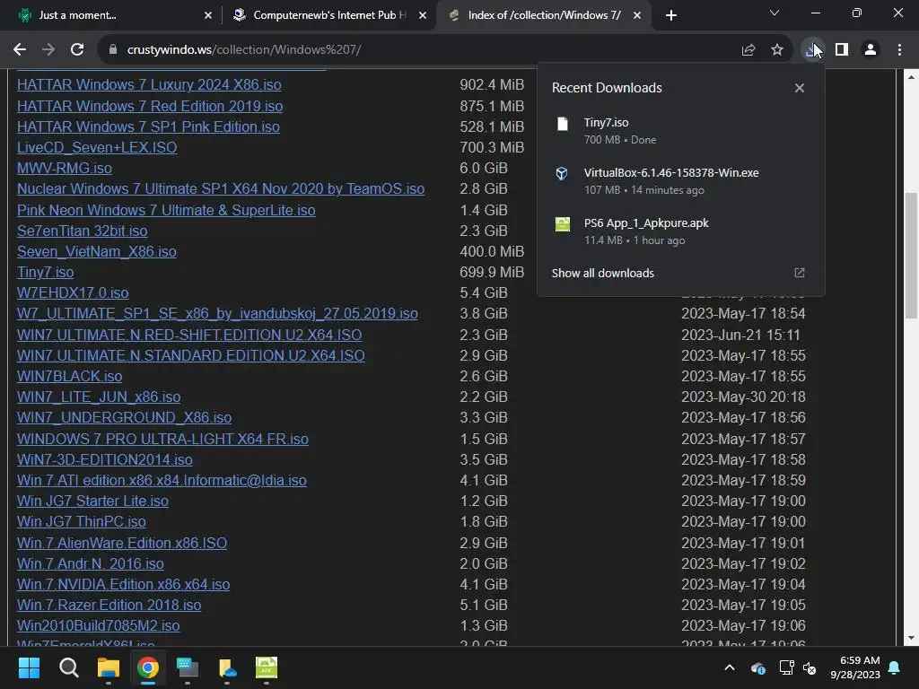Download HATTAR Windows 7 Luxury 2024 X86.iso
This screenshot has height=689, width=919.
pyautogui.click(x=149, y=85)
